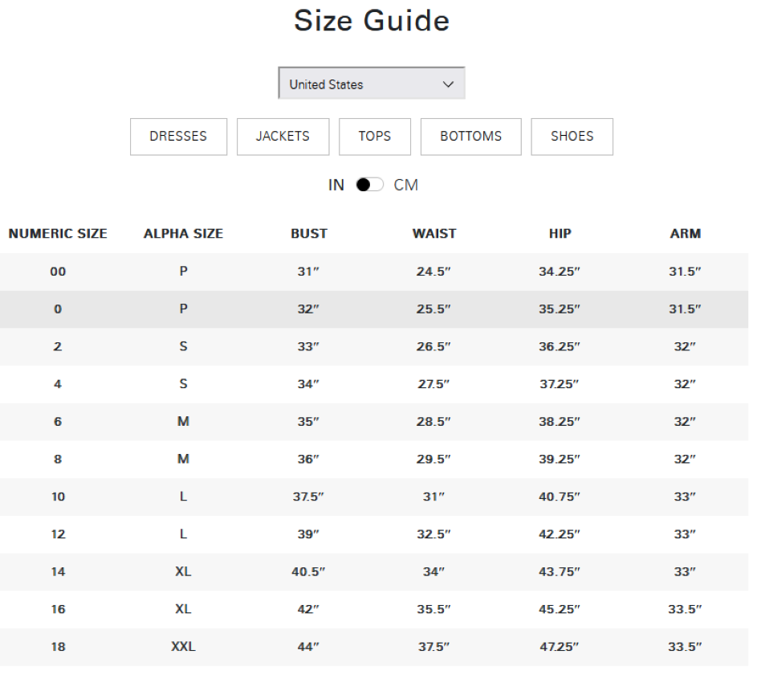Open the TOPS size category
This screenshot has width=757, height=683.
tap(375, 137)
